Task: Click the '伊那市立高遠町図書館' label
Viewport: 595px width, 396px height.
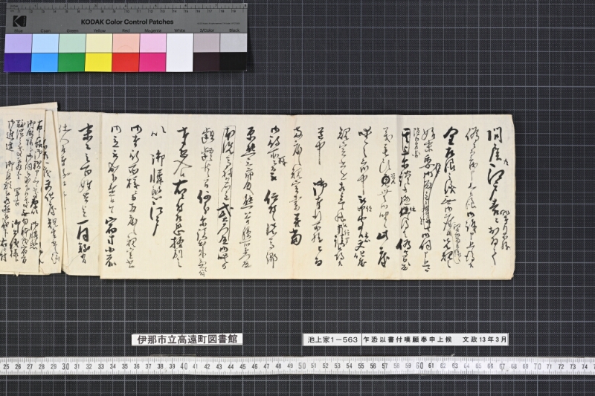Action: click(187, 339)
